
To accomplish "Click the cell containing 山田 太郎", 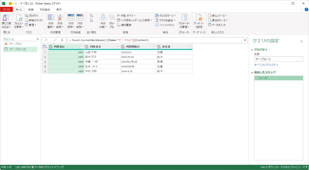I will [103, 52].
